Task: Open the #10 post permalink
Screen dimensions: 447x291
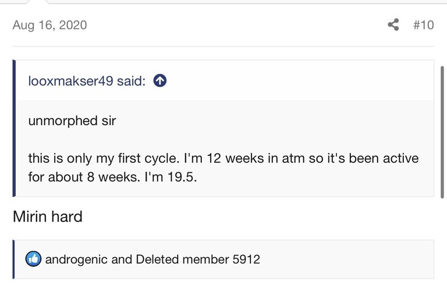Action: click(424, 25)
